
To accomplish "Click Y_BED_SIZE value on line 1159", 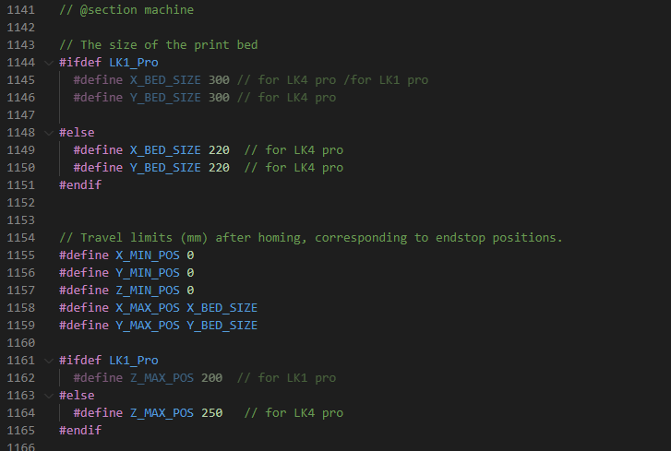I will 222,326.
